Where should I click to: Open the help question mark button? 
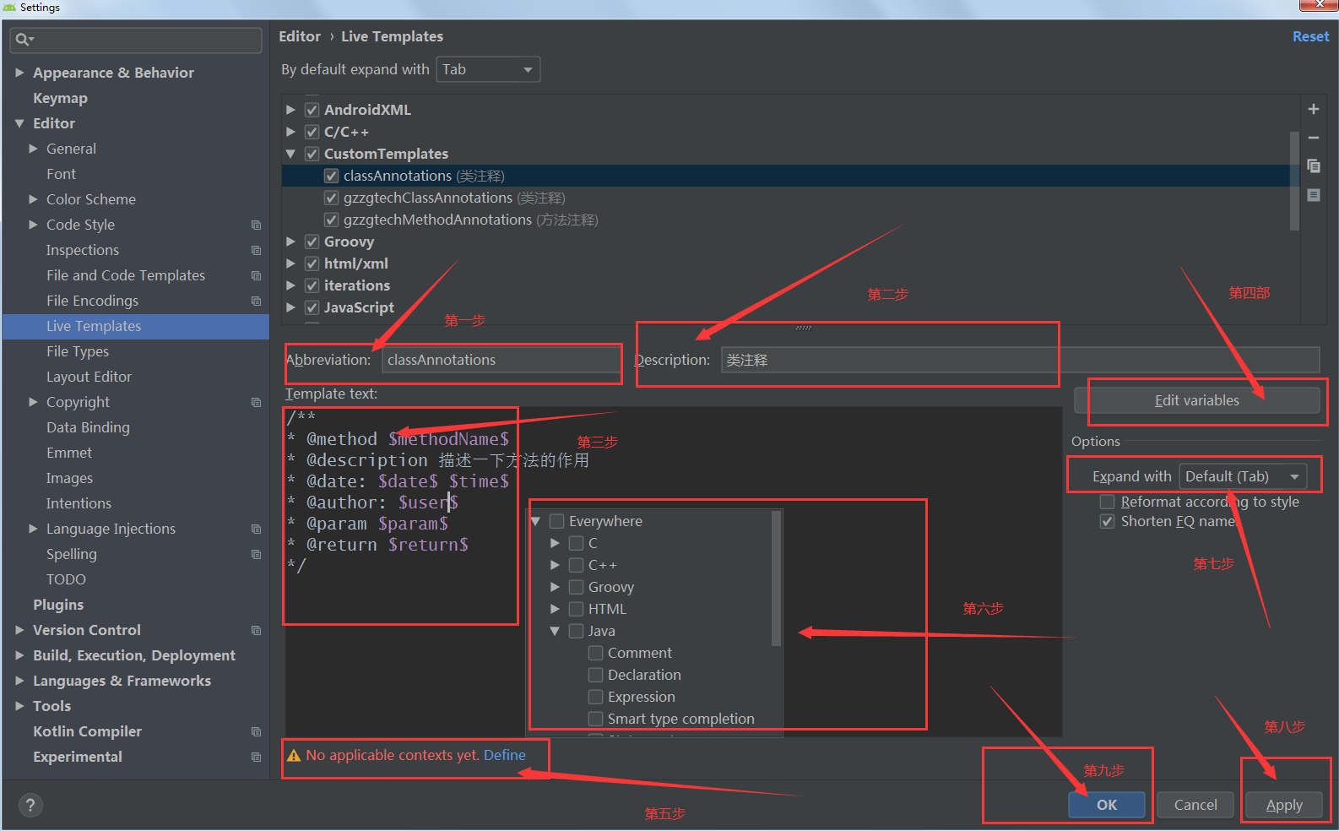pyautogui.click(x=30, y=805)
